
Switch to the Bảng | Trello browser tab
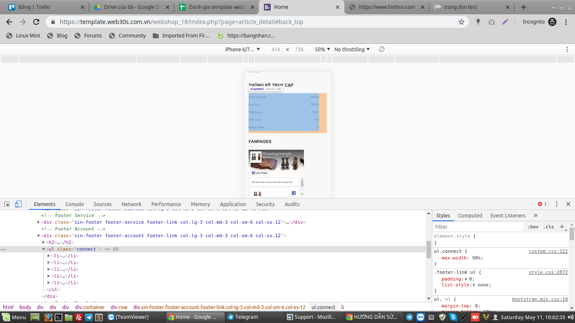[45, 7]
